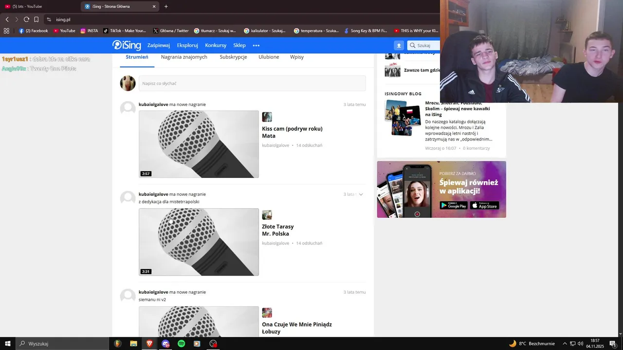Open the Eksploruj menu item
This screenshot has height=350, width=623.
187,45
